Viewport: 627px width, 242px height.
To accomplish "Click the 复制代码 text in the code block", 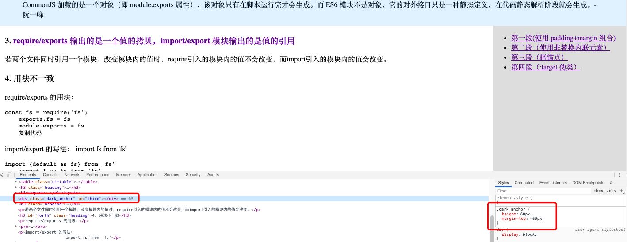I will coord(30,133).
